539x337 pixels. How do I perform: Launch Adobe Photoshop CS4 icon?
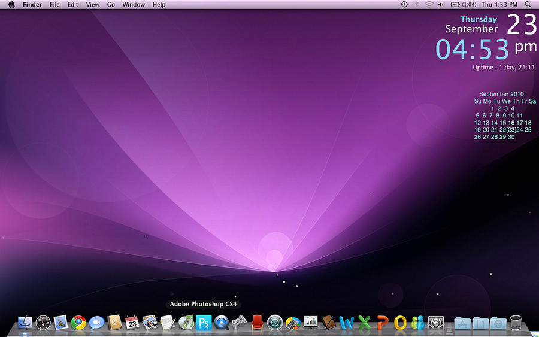tap(204, 323)
